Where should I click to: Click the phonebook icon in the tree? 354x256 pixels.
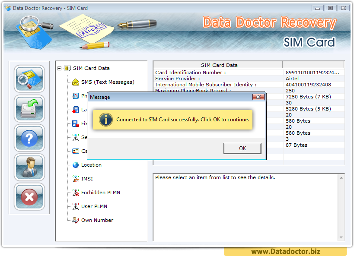tap(75, 96)
